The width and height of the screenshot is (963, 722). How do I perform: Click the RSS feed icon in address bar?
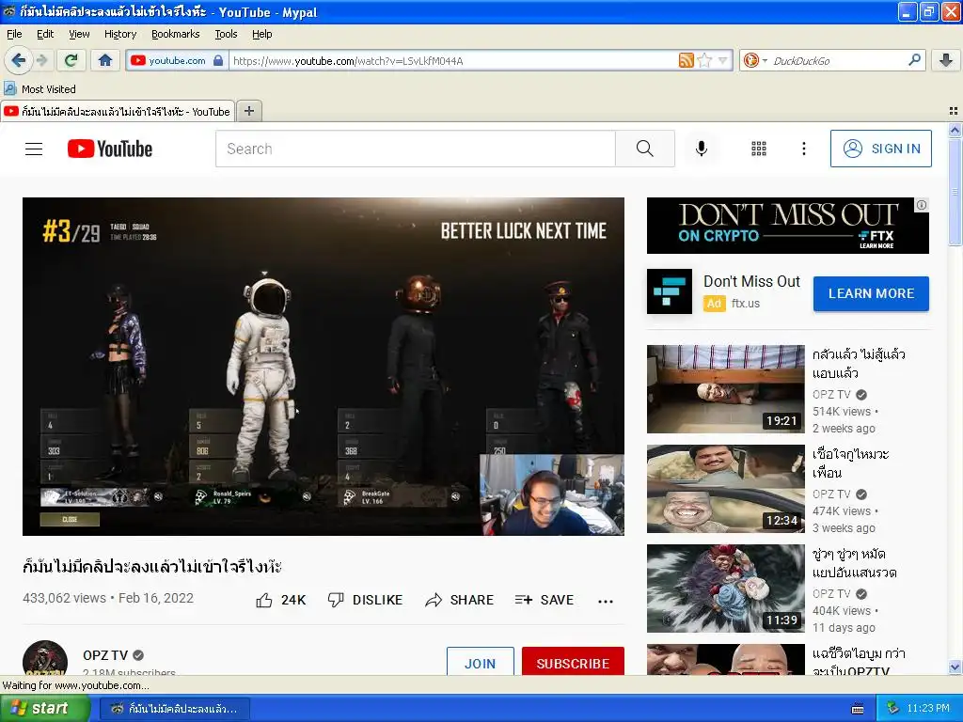click(686, 60)
